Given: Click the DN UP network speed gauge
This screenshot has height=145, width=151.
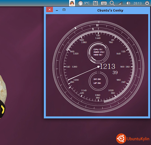Looking at the screenshot, I should tap(98, 81).
